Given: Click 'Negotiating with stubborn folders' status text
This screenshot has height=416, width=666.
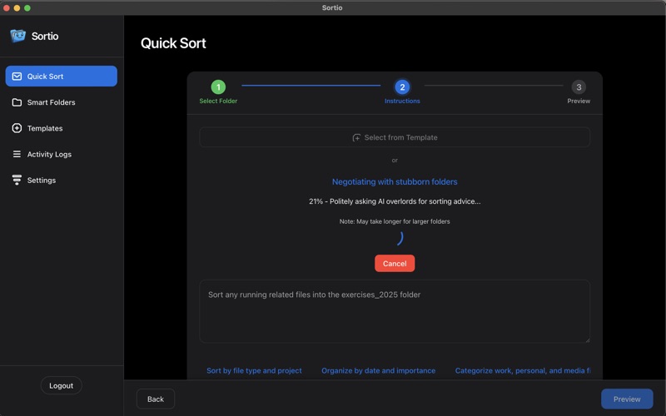Looking at the screenshot, I should (x=395, y=181).
